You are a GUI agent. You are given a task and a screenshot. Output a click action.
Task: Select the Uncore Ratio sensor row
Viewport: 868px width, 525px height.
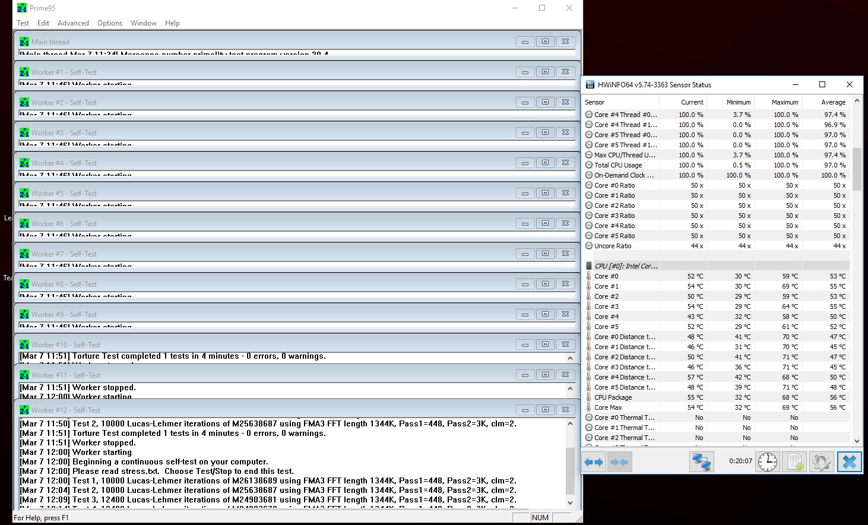coord(715,246)
